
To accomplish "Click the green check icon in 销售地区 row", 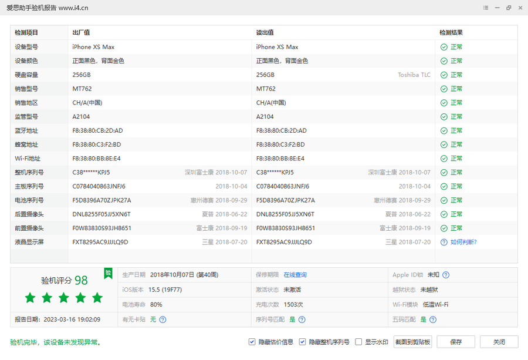I will point(444,103).
